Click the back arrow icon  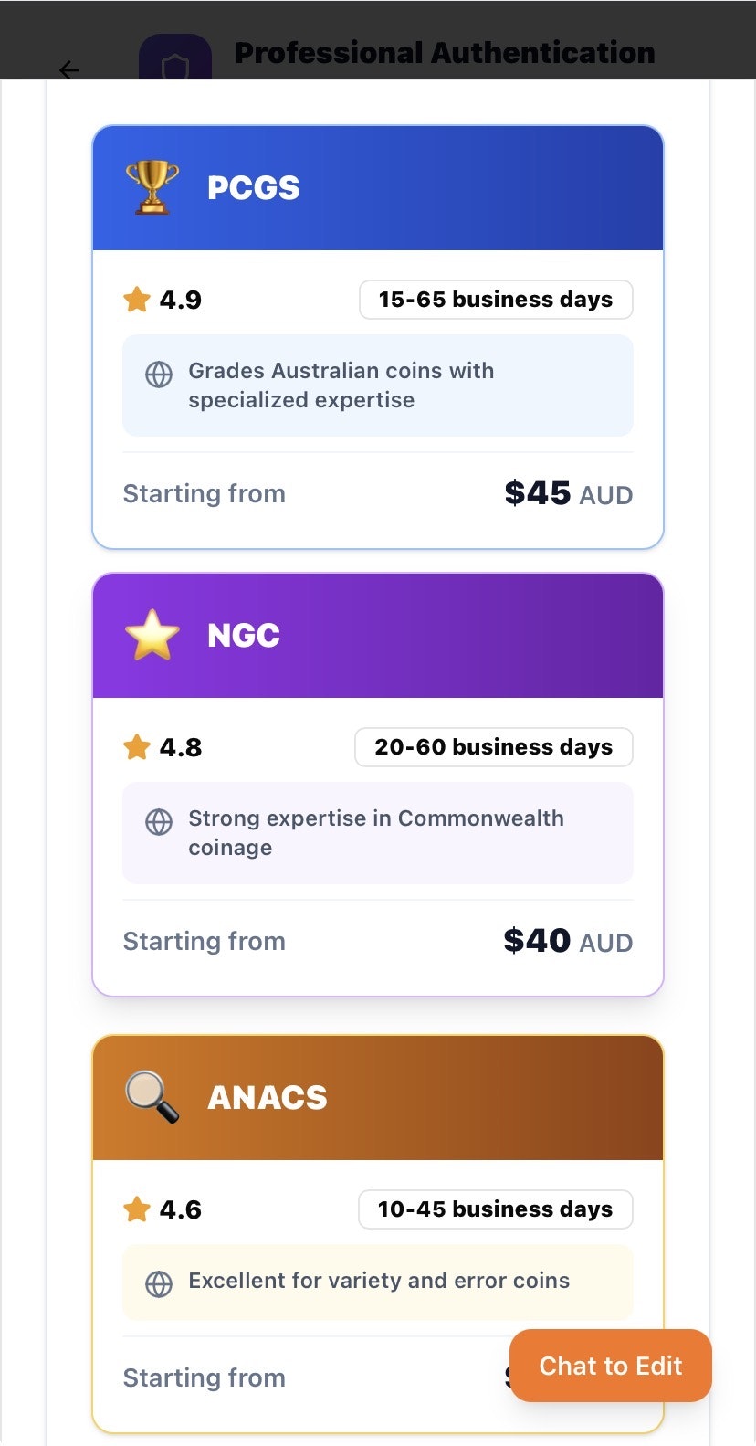click(69, 69)
